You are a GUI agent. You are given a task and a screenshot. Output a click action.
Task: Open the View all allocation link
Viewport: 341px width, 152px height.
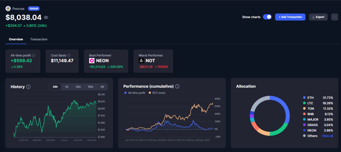[327, 136]
